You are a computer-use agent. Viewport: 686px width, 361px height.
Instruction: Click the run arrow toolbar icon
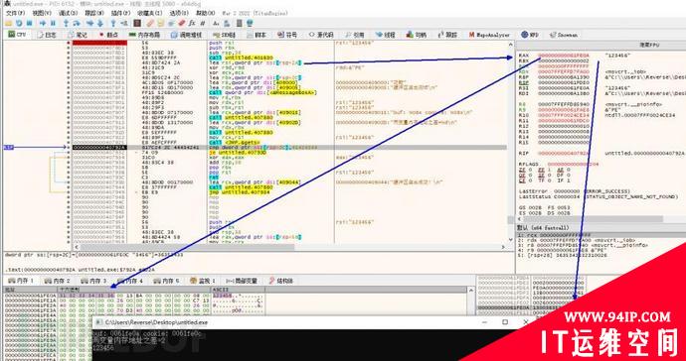[43, 23]
